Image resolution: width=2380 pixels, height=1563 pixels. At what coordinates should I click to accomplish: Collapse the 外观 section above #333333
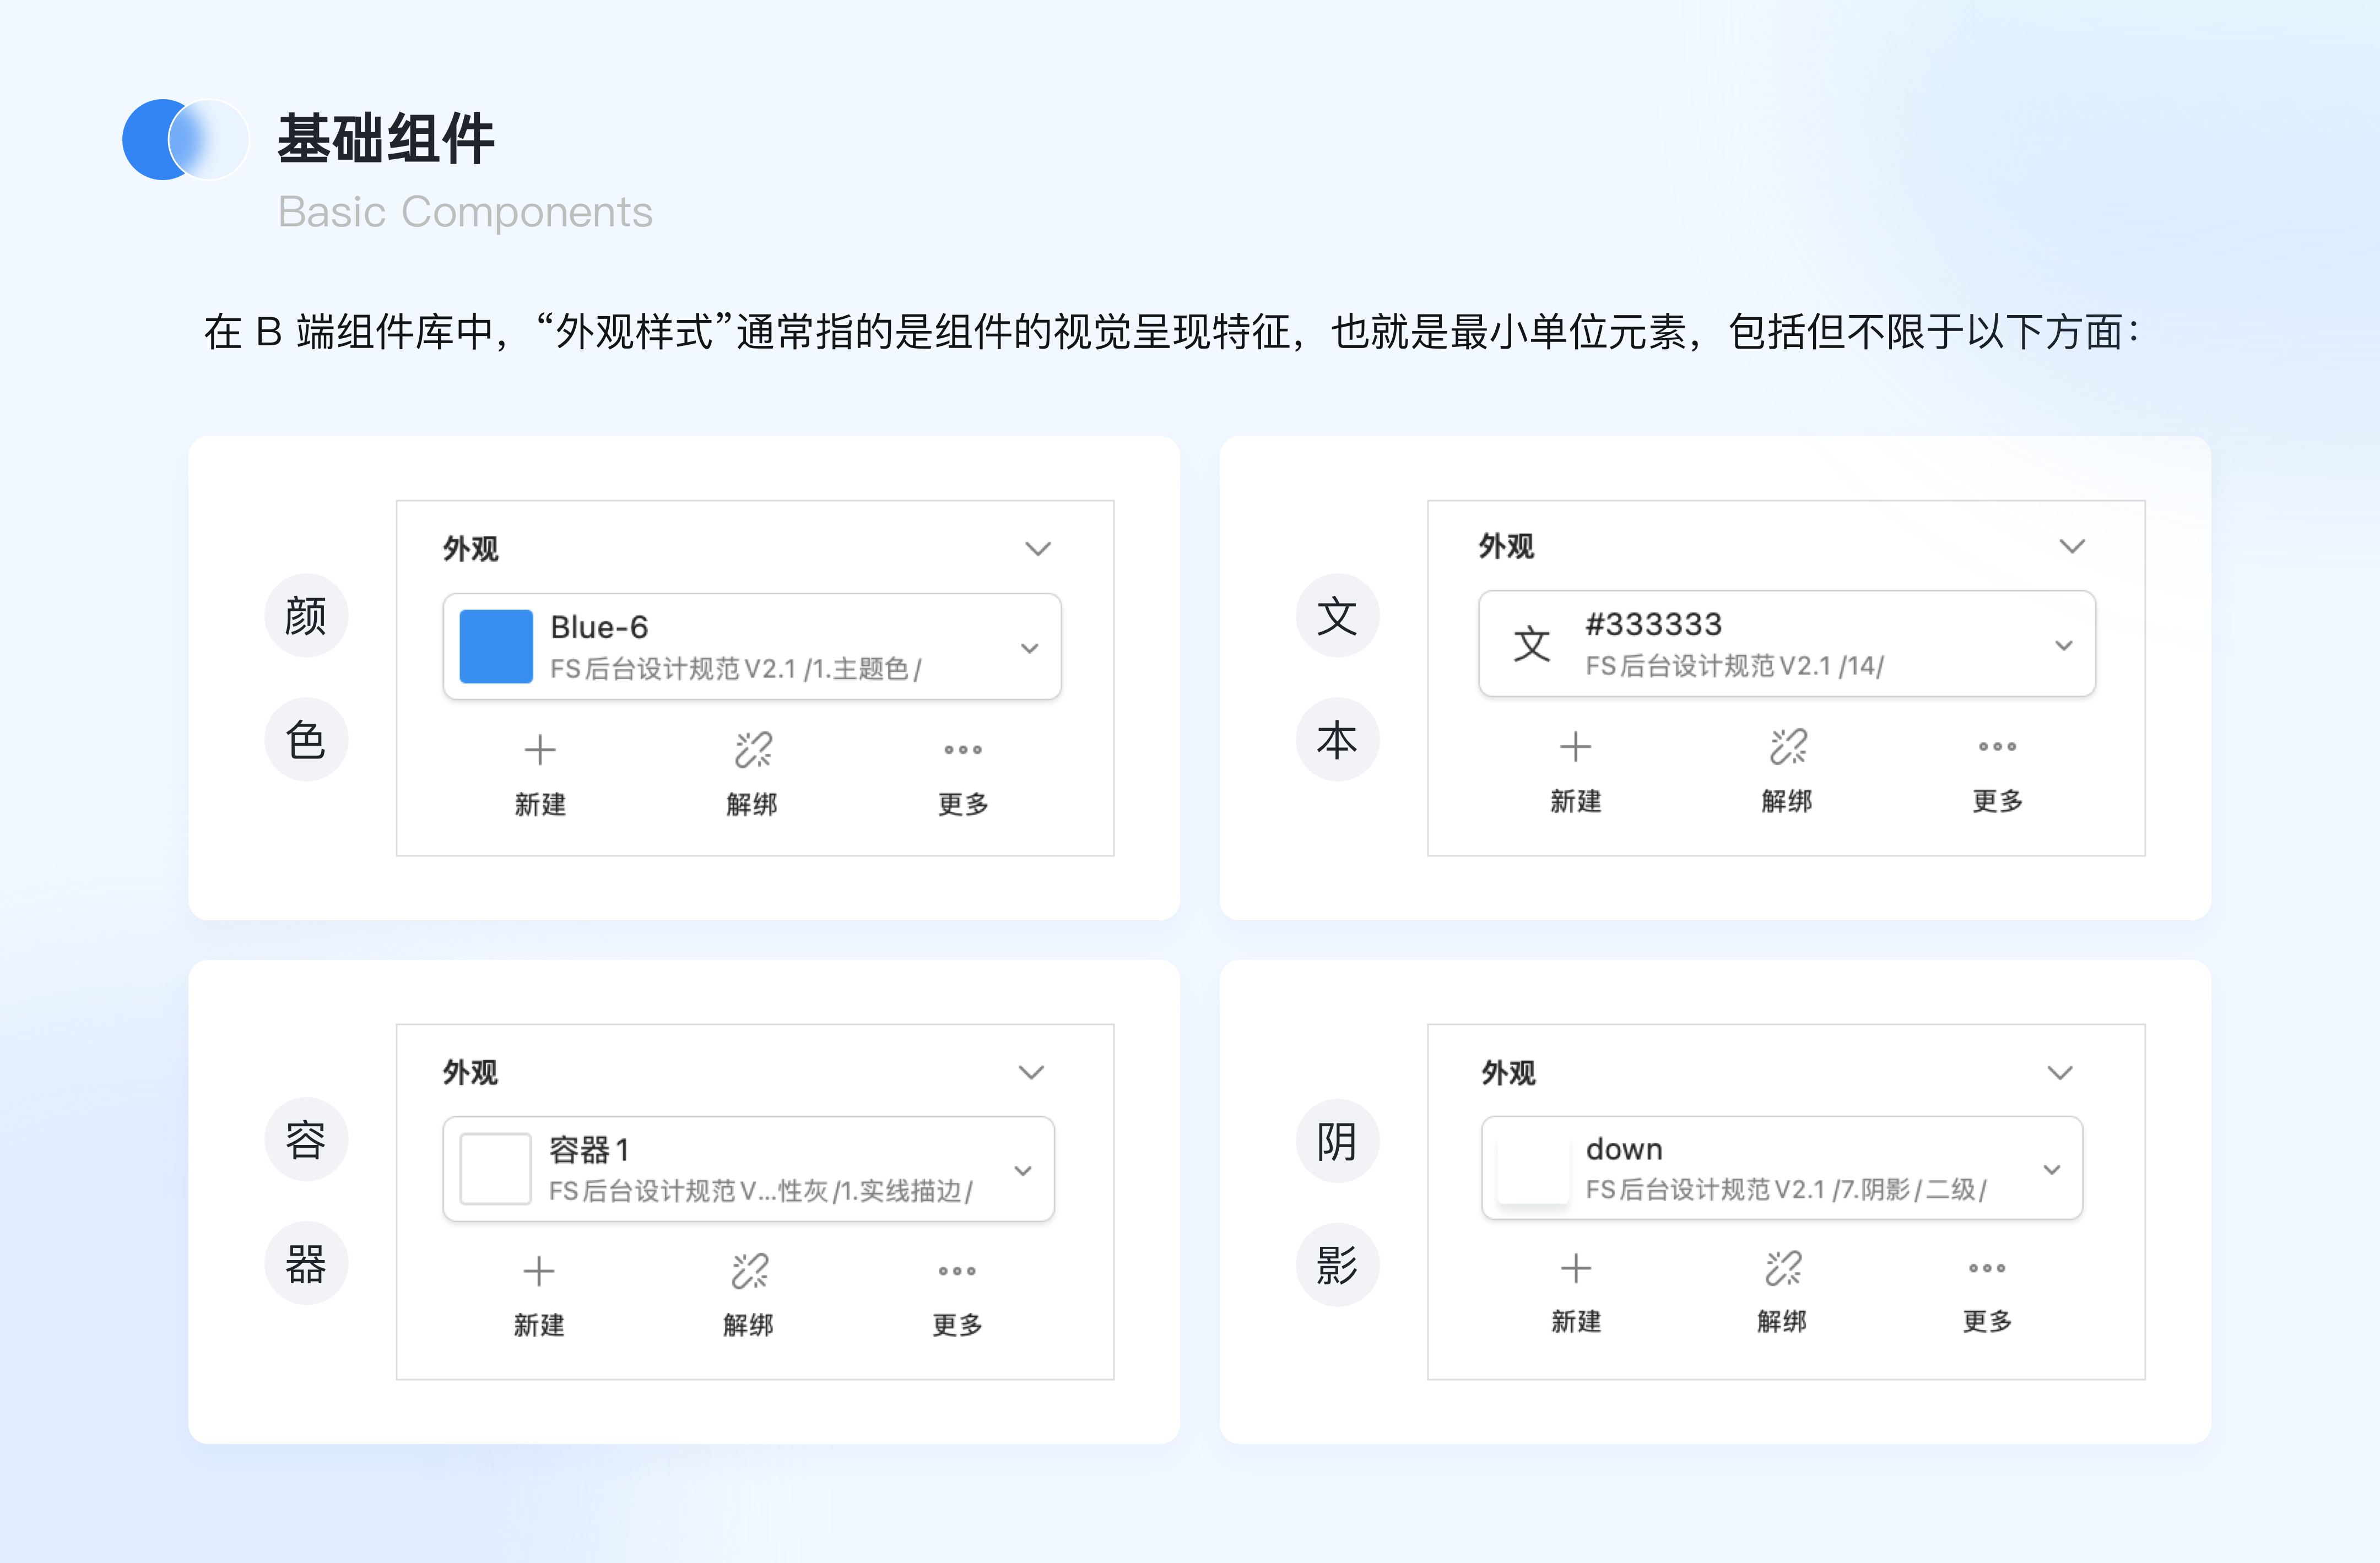click(2072, 546)
